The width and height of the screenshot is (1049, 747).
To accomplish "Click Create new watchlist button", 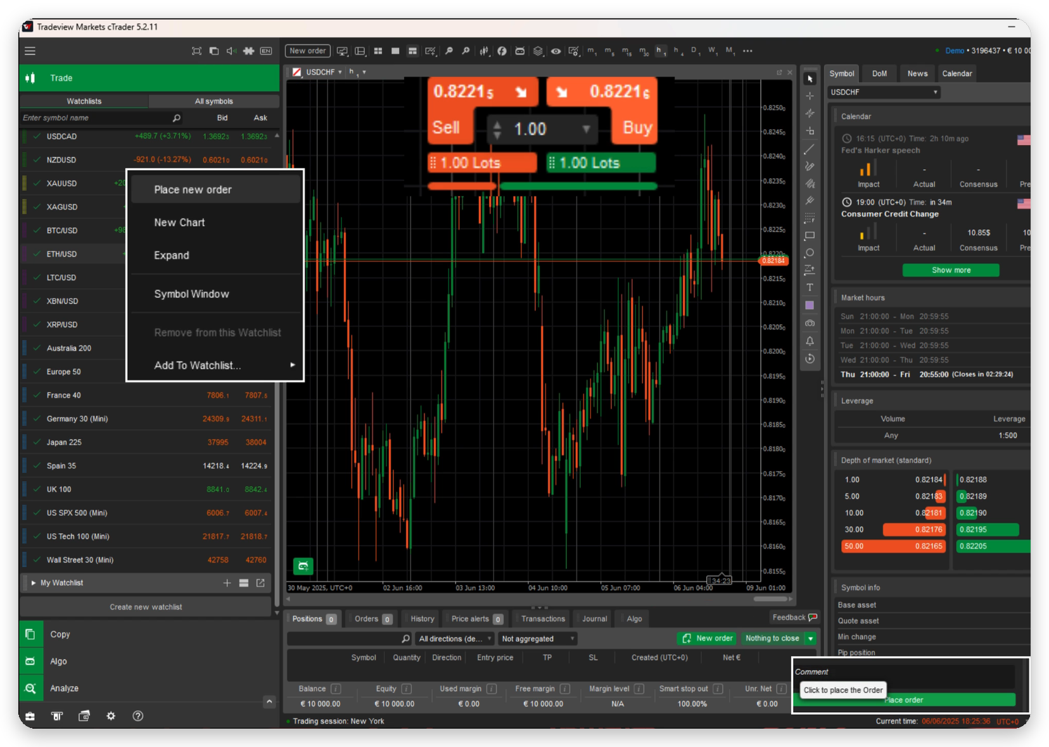I will [146, 607].
